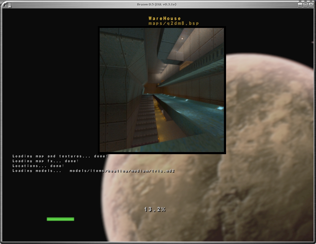
Task: Click the 'models/items/healing/medium/tris.md2' path
Action: coord(122,171)
